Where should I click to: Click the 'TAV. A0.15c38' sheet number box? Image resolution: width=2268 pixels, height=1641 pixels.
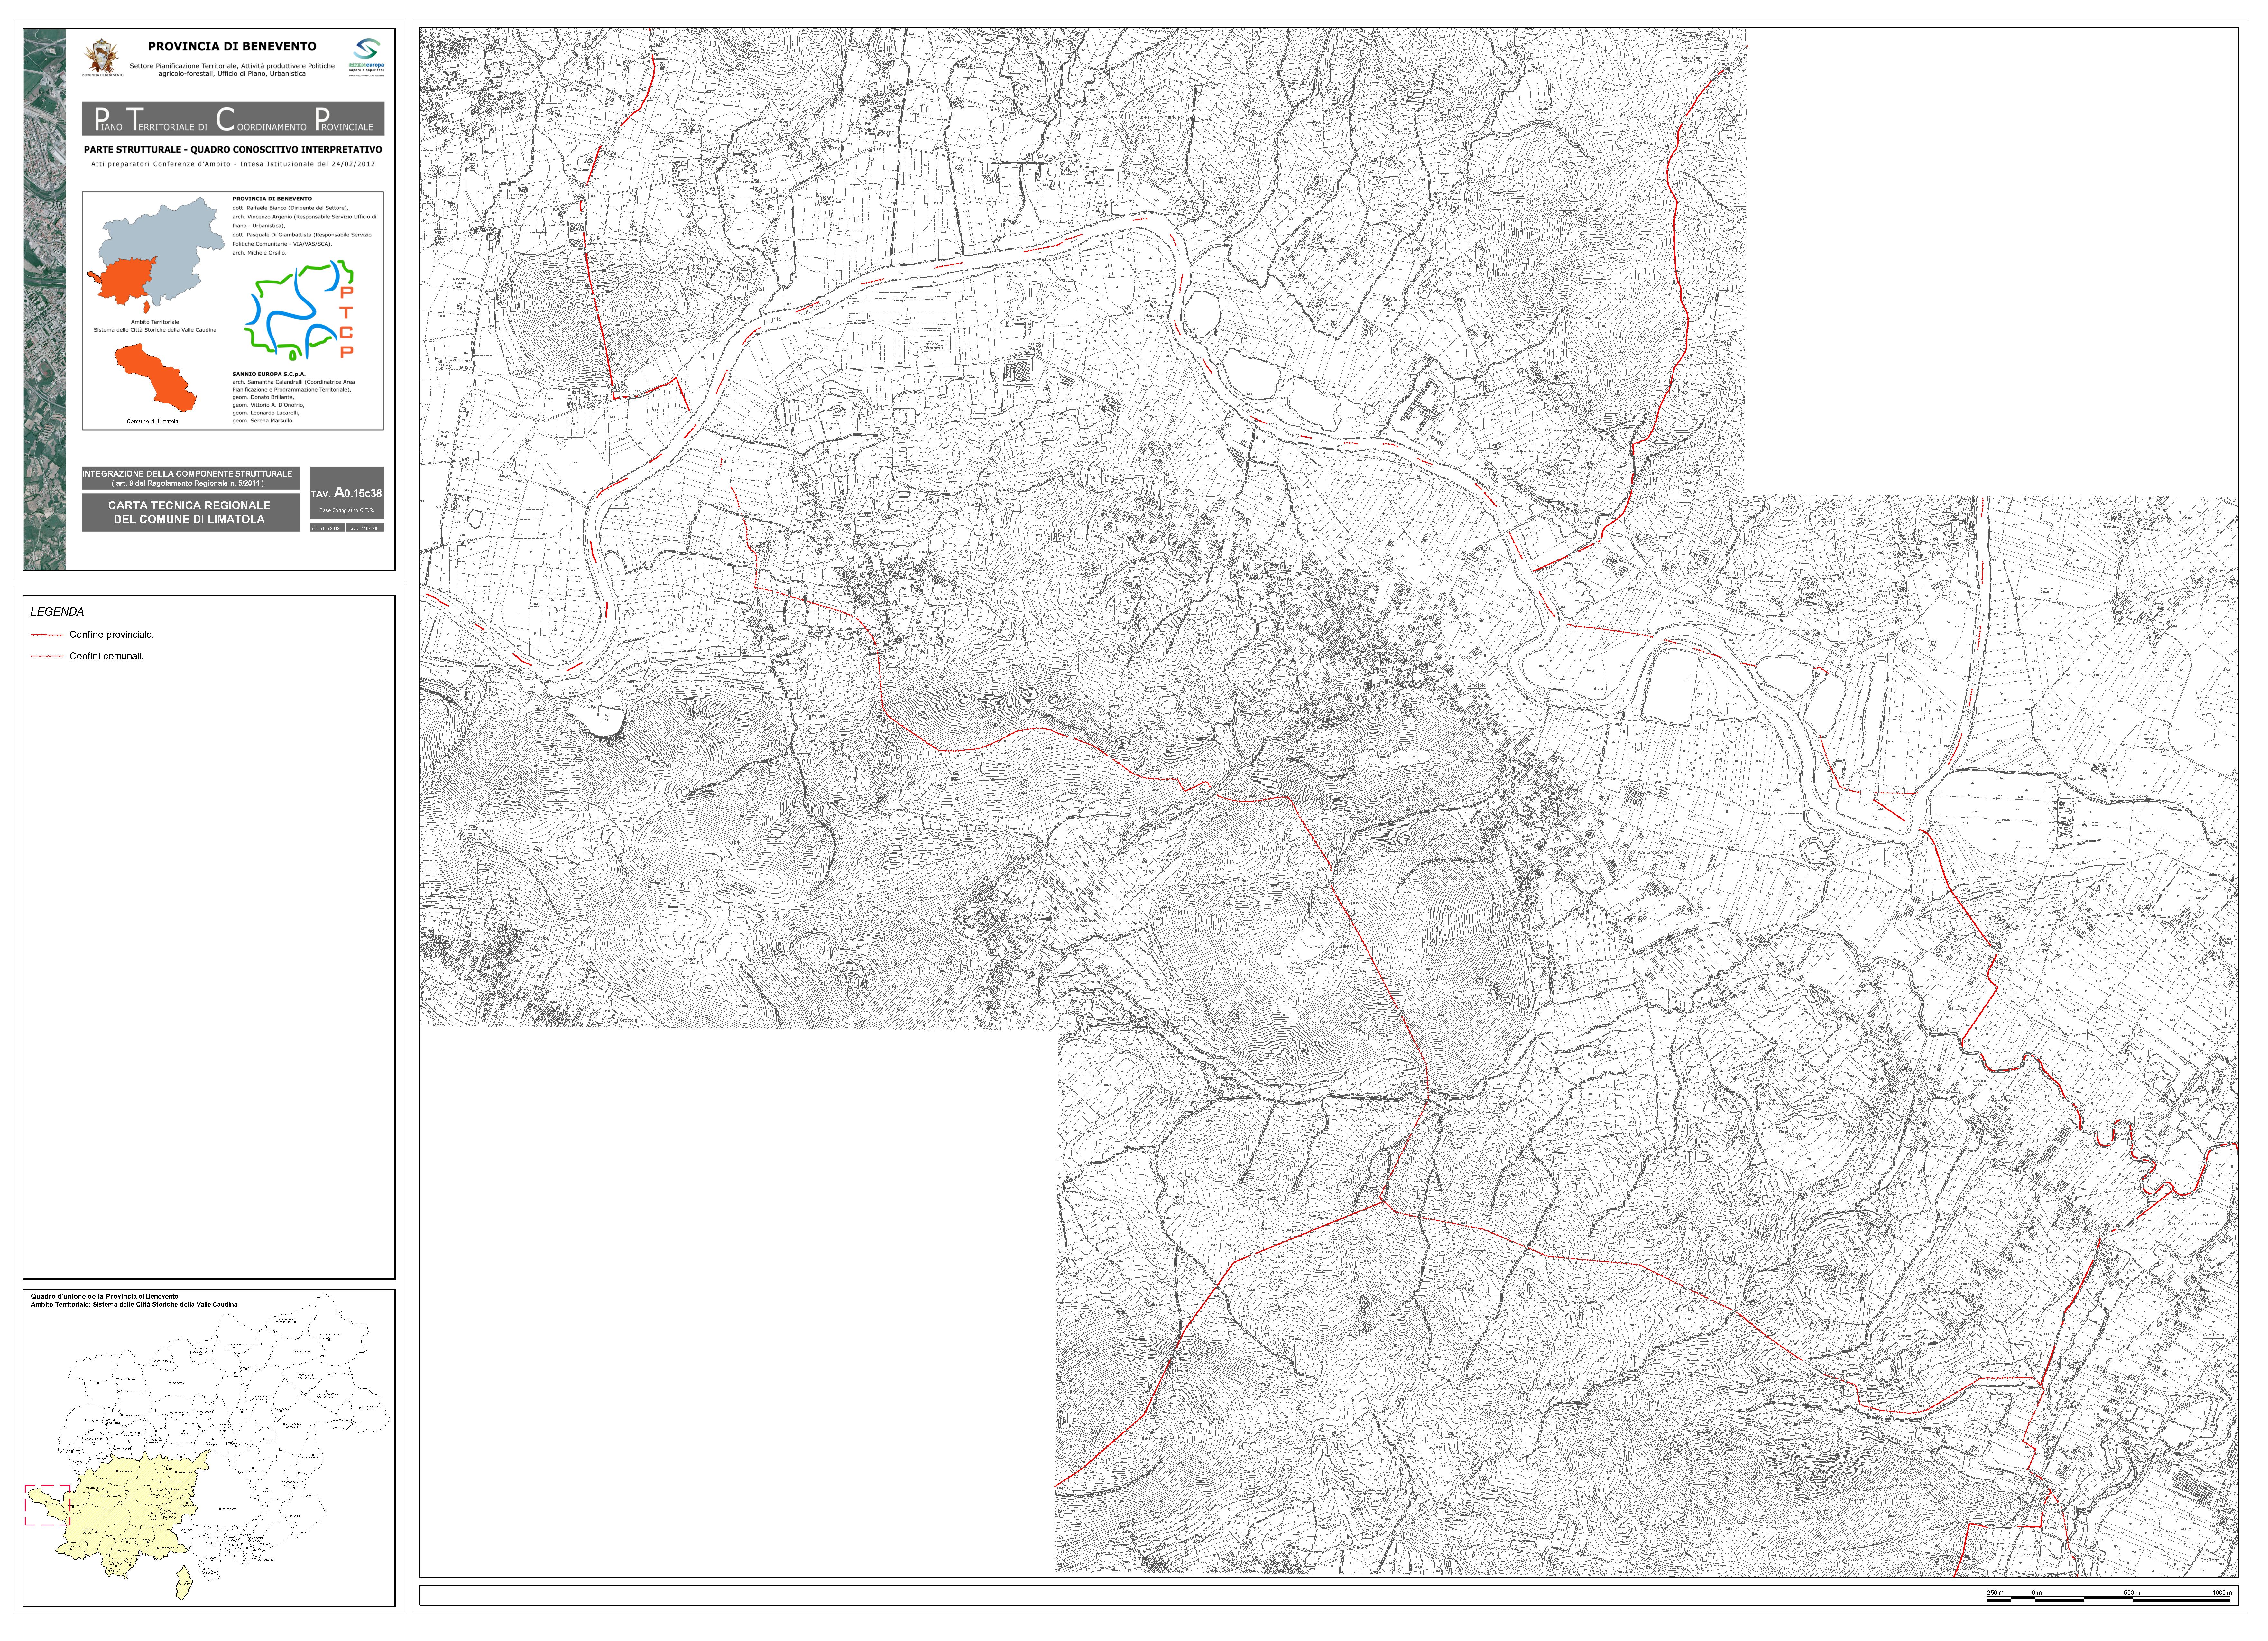click(347, 493)
